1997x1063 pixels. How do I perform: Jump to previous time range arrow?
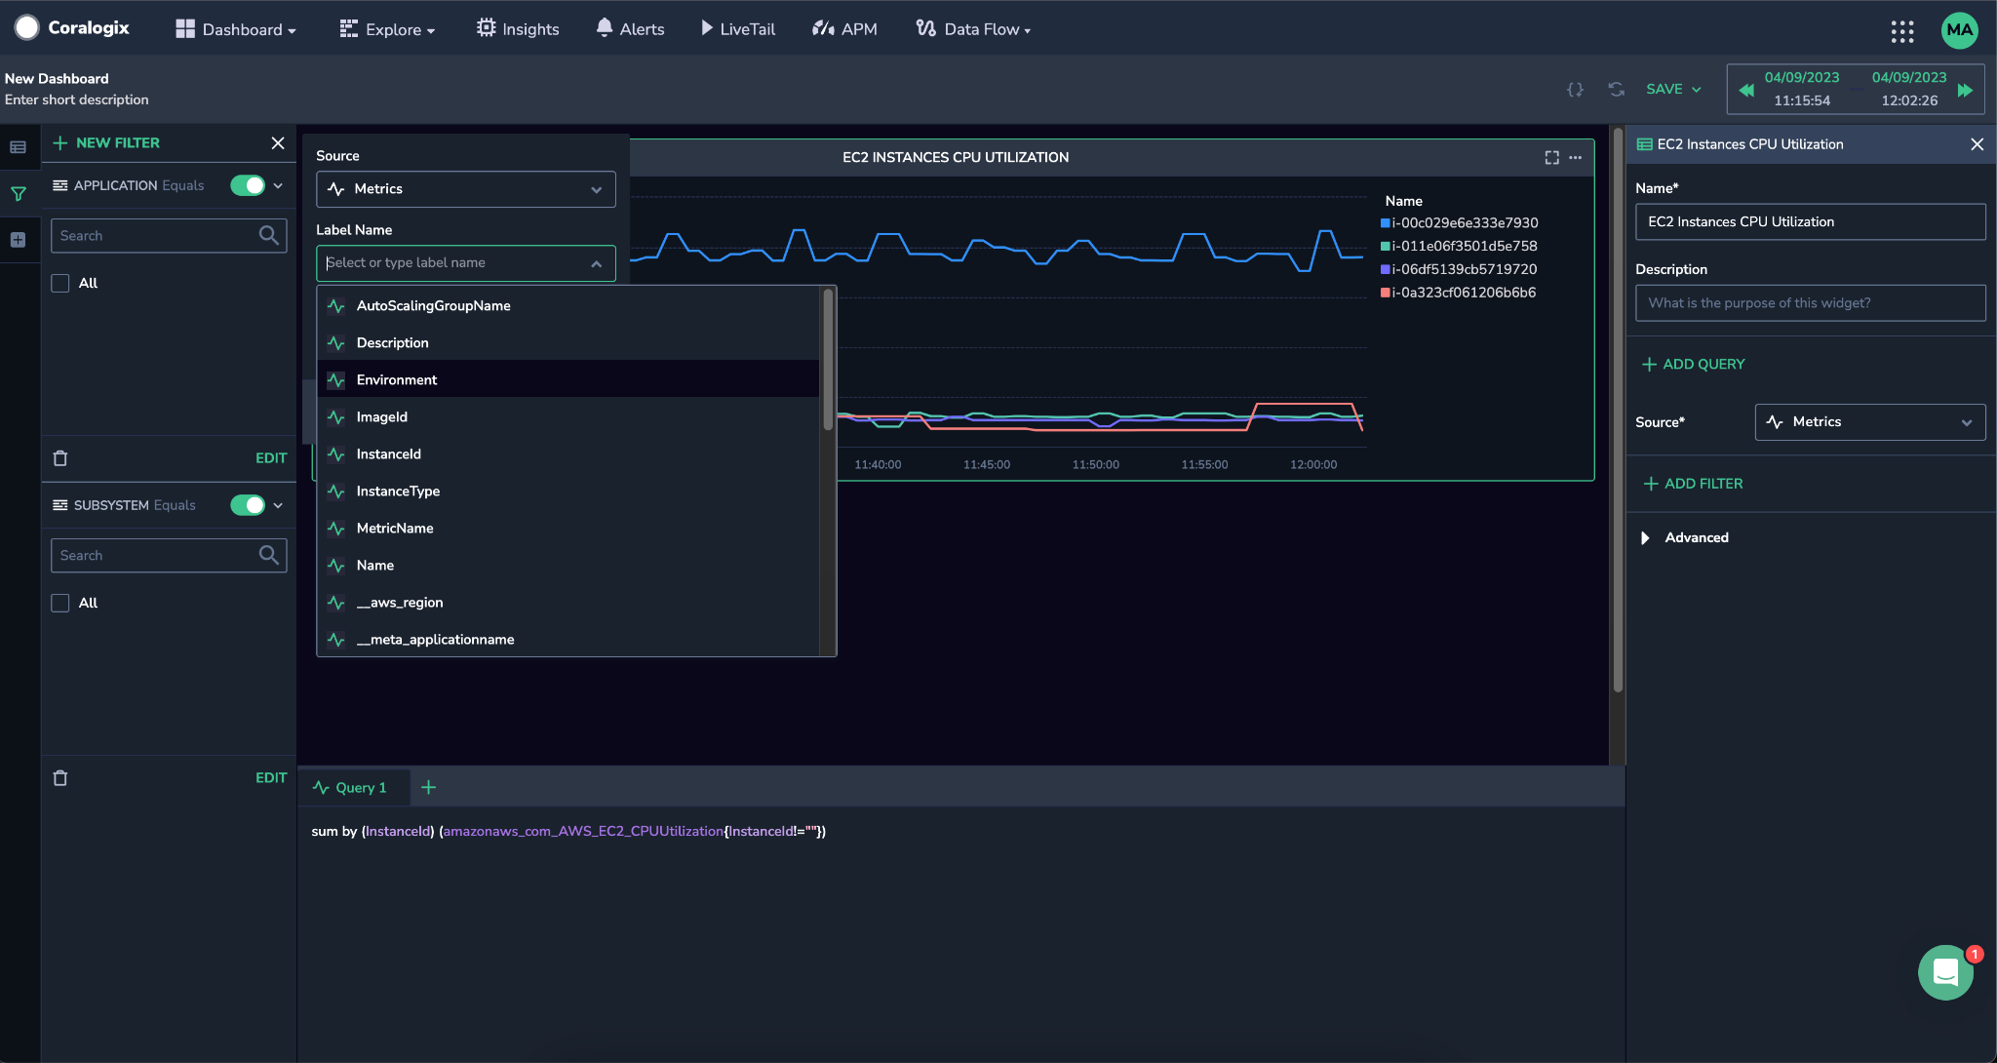(x=1745, y=90)
